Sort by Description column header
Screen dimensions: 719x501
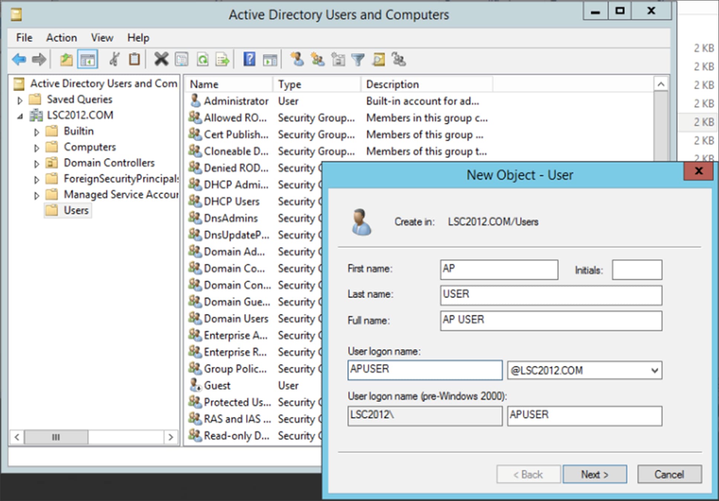coord(427,84)
